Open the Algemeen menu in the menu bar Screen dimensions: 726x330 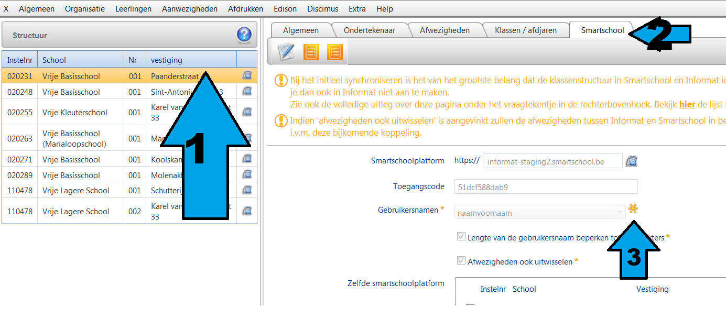37,9
